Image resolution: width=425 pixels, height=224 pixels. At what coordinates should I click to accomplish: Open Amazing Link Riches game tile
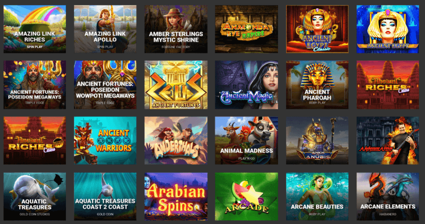(35, 29)
